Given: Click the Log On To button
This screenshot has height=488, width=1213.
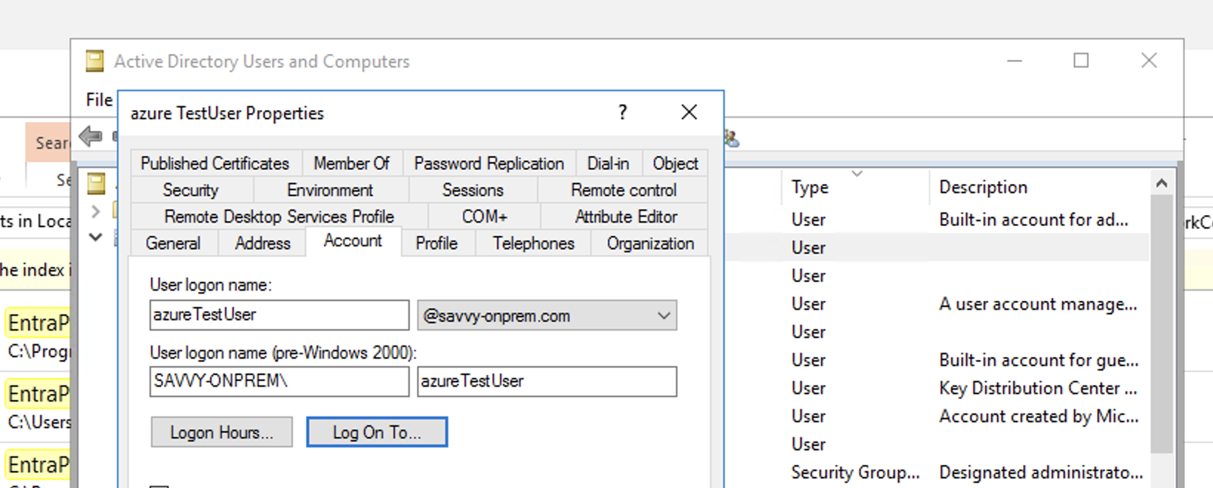Looking at the screenshot, I should (x=376, y=433).
